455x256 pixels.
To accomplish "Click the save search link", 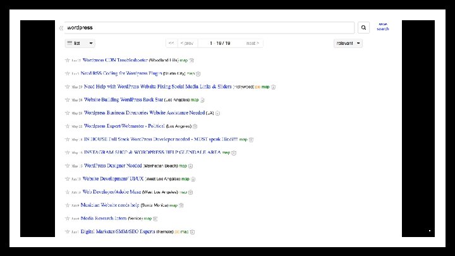I will pyautogui.click(x=383, y=27).
